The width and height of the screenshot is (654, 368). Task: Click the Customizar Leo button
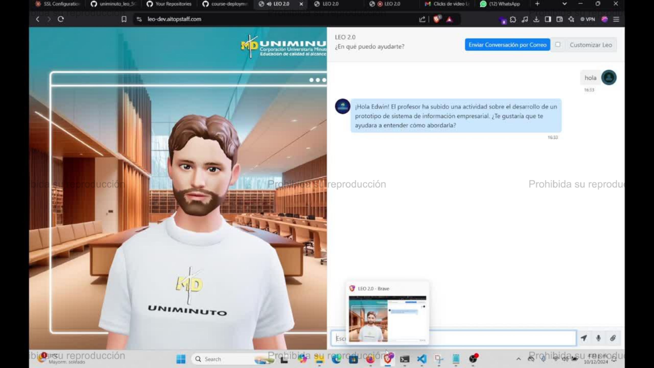pyautogui.click(x=591, y=45)
